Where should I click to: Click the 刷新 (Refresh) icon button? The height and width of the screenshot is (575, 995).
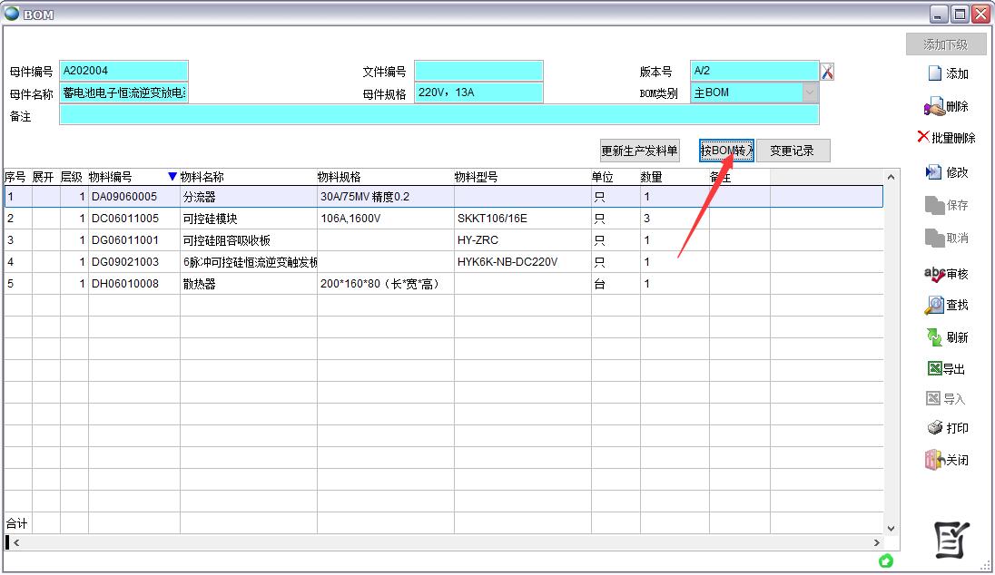[947, 337]
